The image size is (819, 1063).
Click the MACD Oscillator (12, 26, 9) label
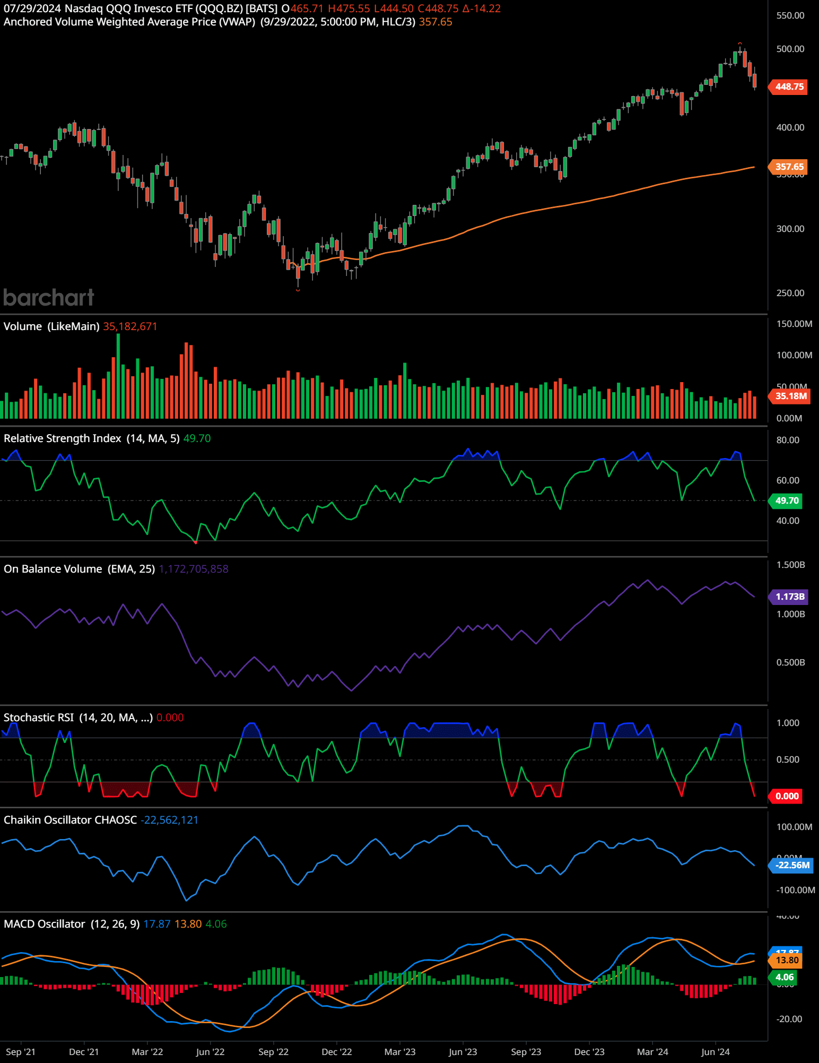72,924
